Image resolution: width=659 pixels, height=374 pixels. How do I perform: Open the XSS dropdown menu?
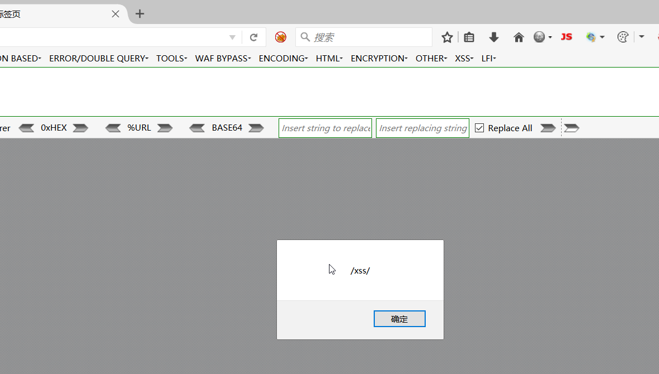click(463, 58)
